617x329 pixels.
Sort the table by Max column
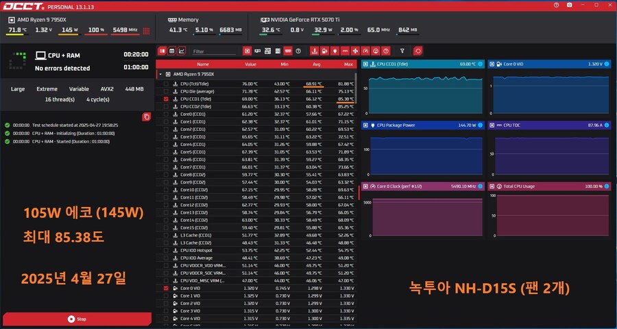point(348,64)
